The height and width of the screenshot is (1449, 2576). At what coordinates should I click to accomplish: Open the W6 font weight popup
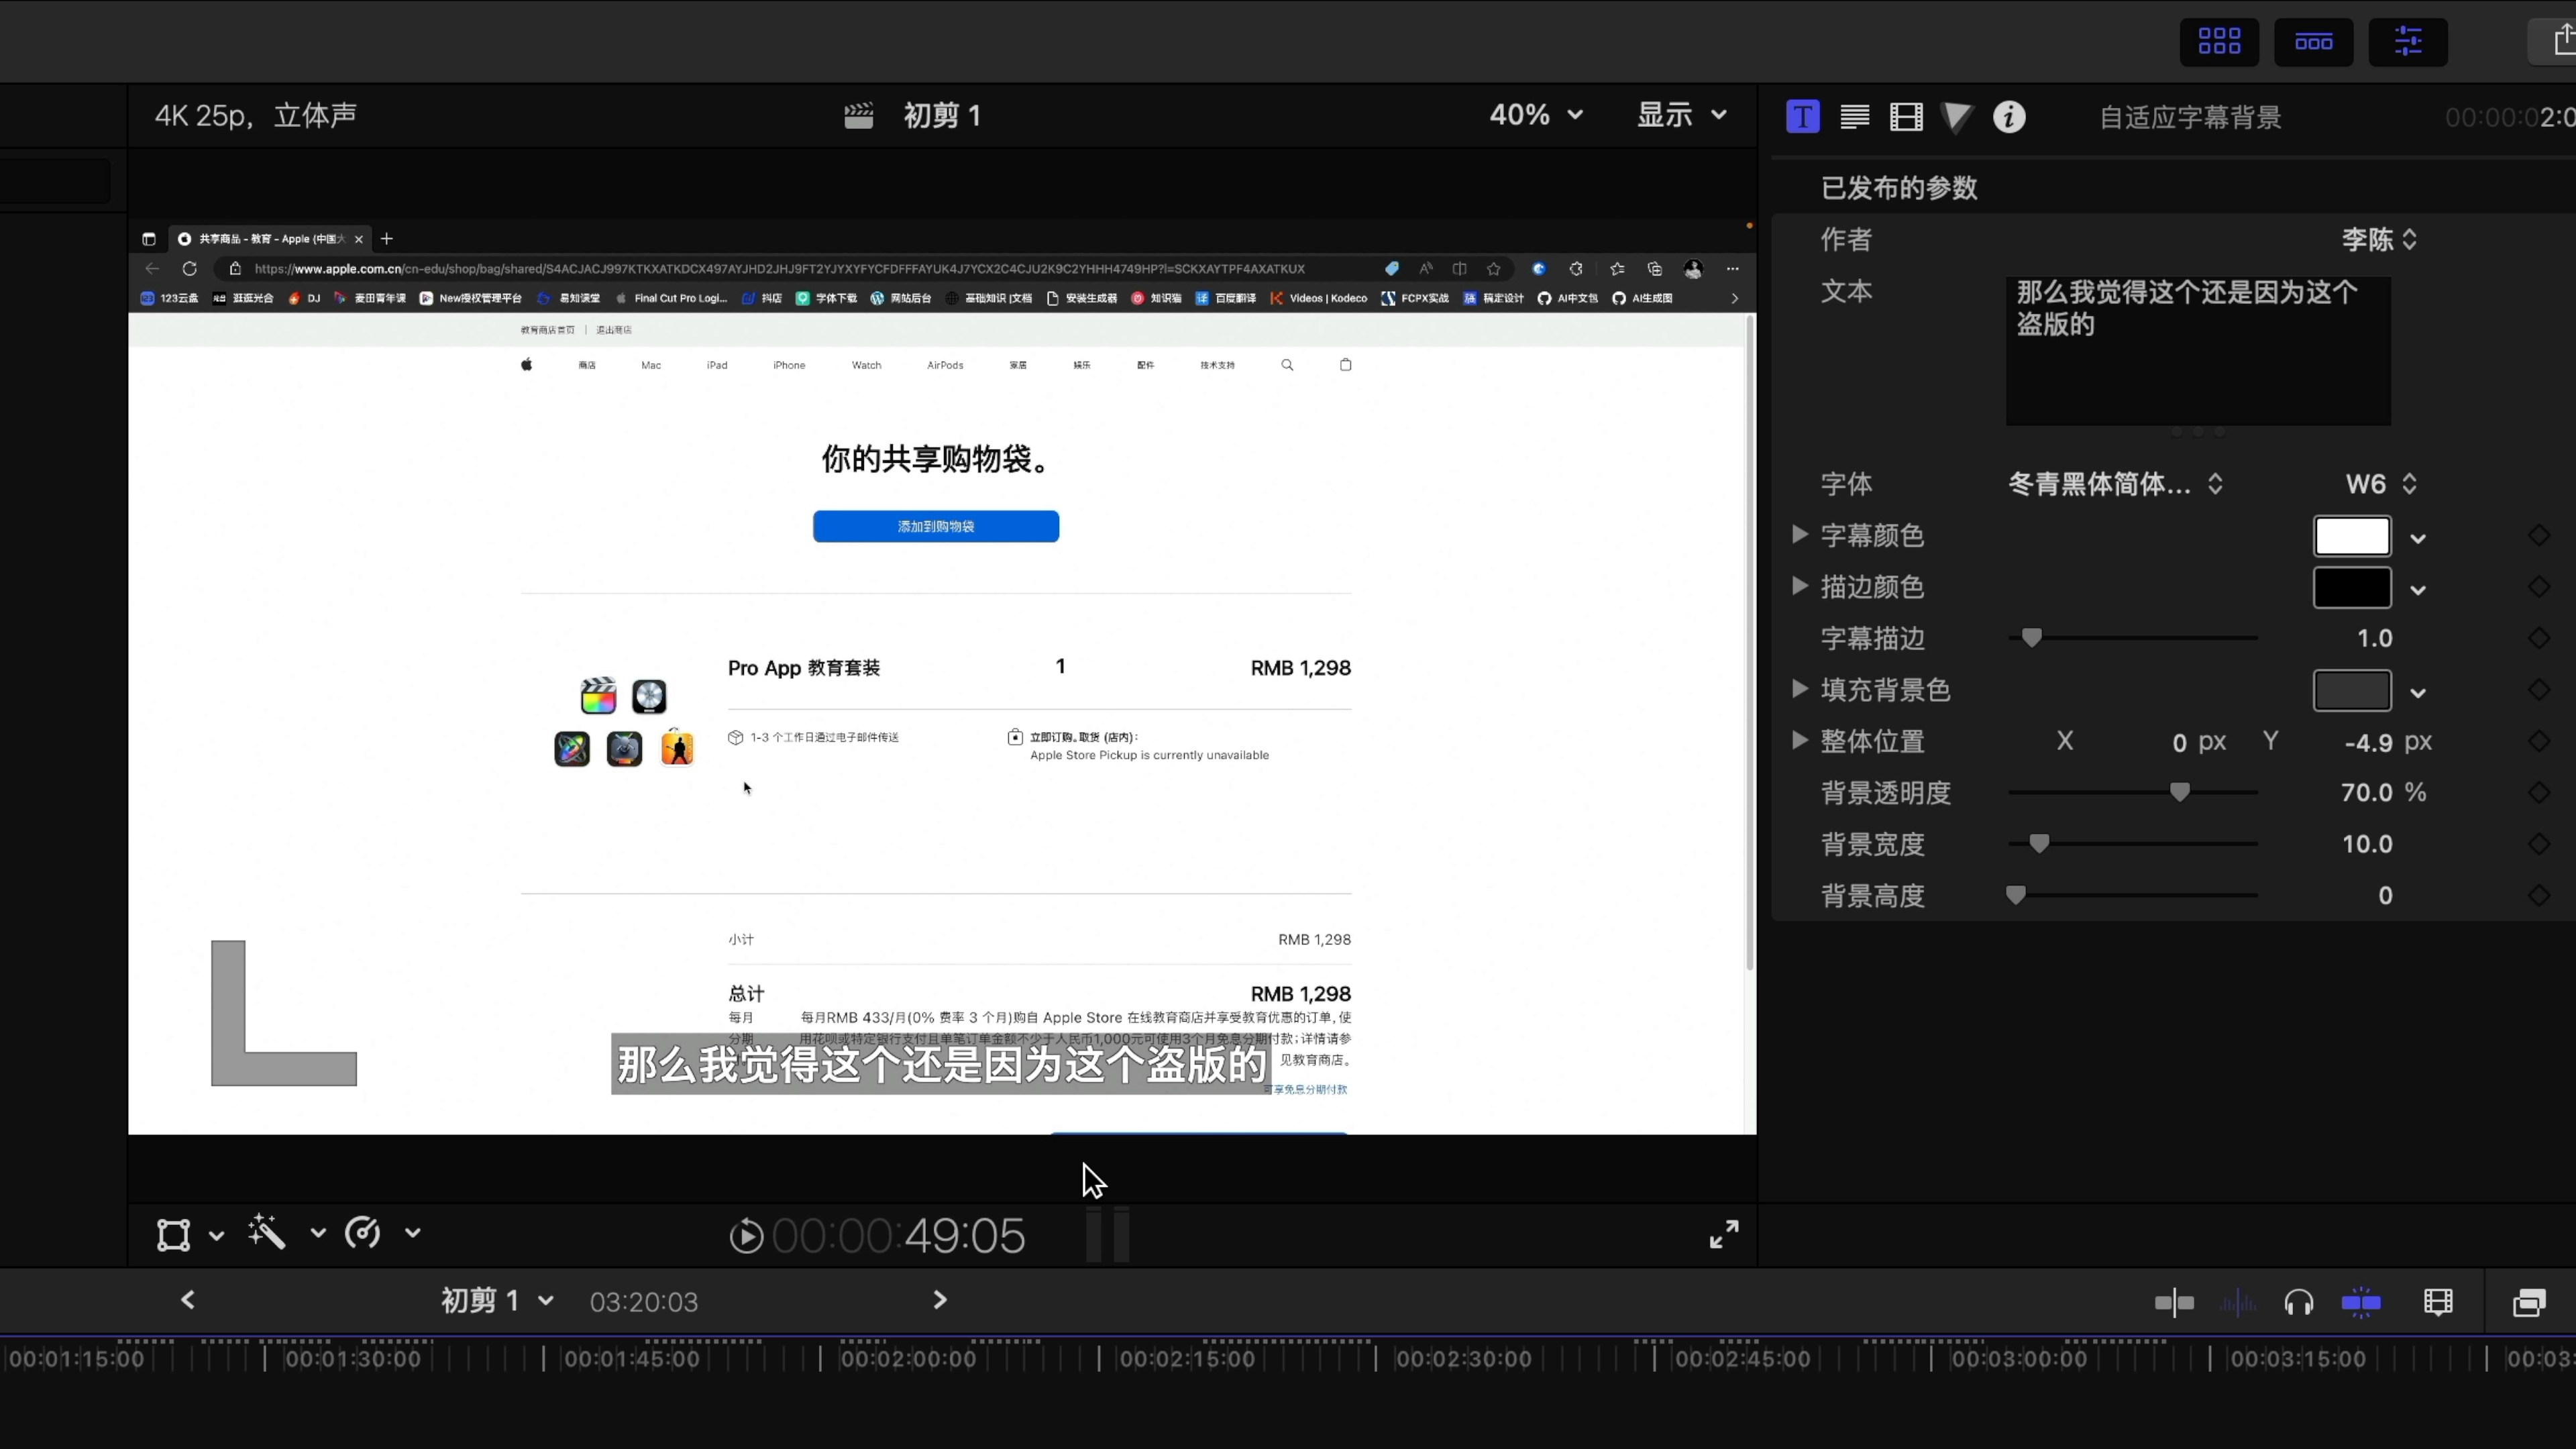coord(2381,484)
